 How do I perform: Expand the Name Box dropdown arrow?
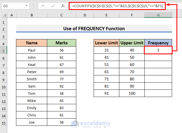point(27,6)
